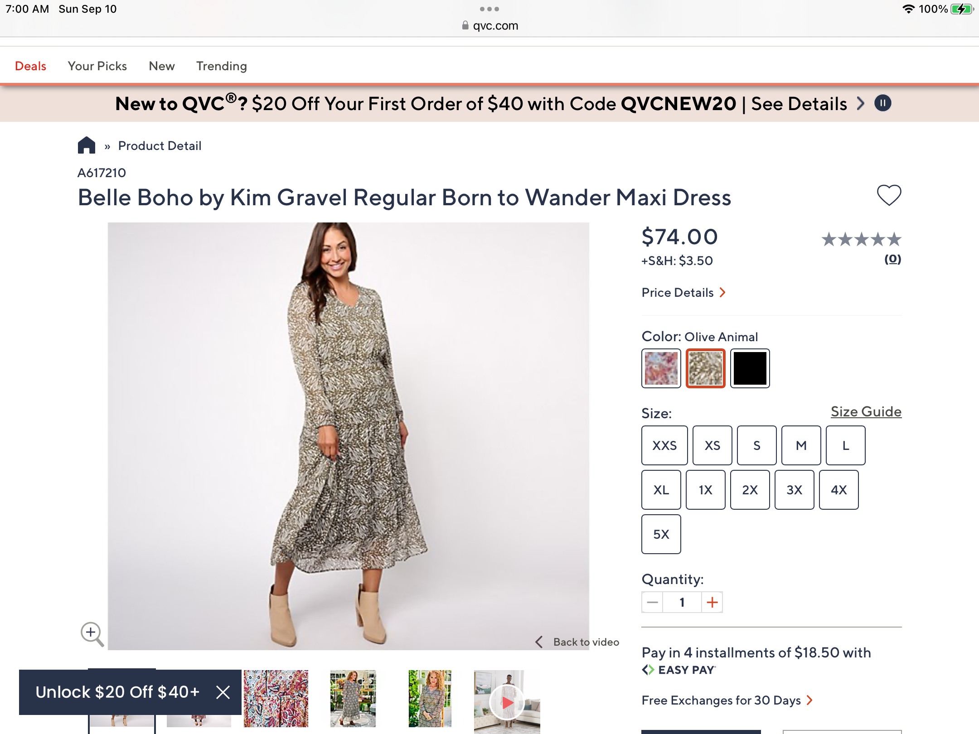Pause the promo banner rotation

tap(882, 103)
